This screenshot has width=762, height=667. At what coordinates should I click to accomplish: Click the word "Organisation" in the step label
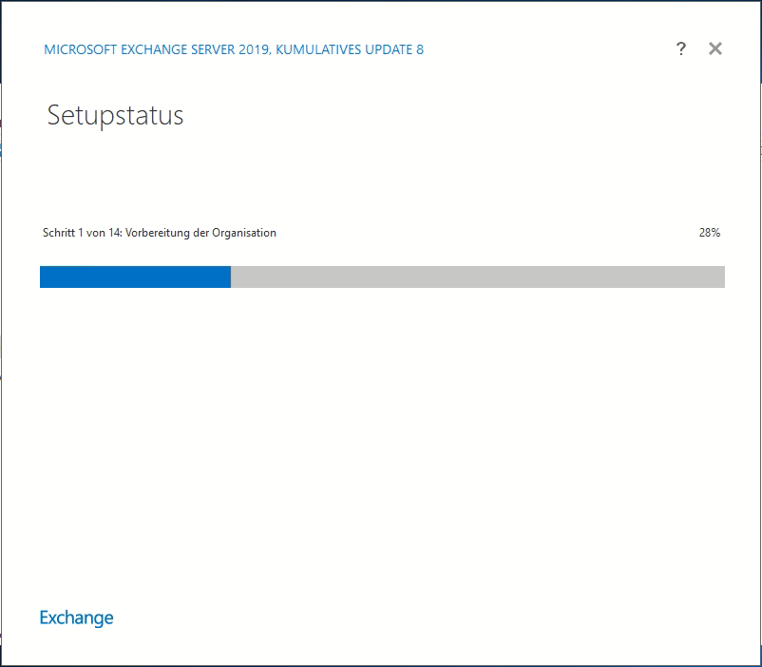[244, 233]
